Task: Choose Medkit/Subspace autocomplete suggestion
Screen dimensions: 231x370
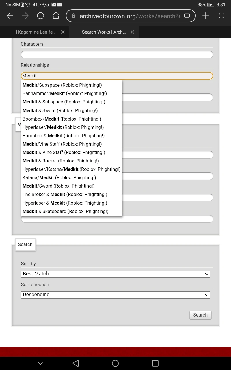Action: pyautogui.click(x=62, y=85)
